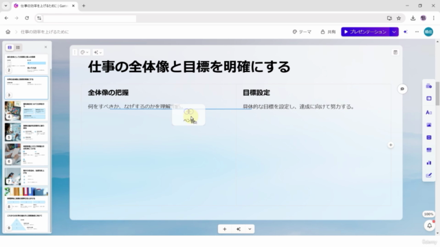Viewport: 440px width, 247px height.
Task: Click the text 具体的な目標を設定し、達成に向けて努力する。
Action: pos(299,107)
